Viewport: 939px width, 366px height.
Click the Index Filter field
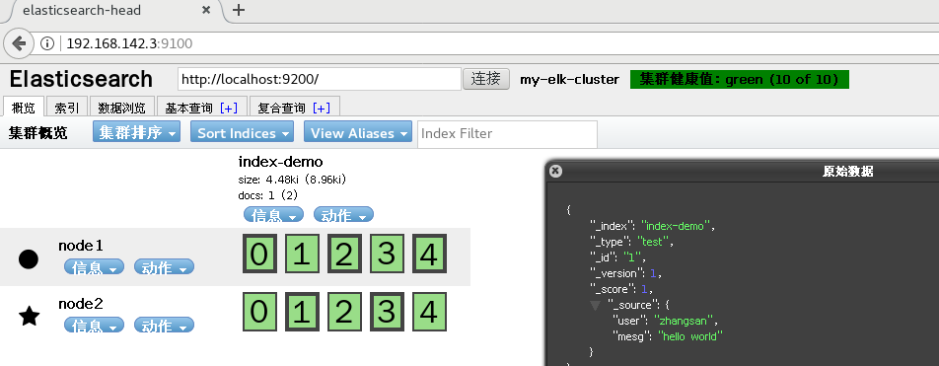[x=507, y=133]
